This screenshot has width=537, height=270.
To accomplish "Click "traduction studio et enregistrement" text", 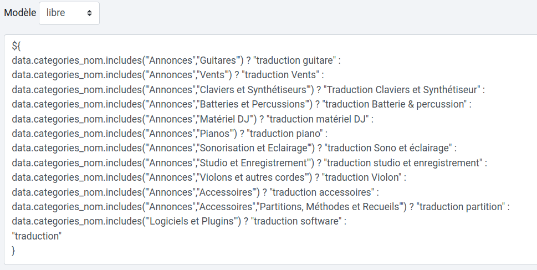I will [x=404, y=162].
